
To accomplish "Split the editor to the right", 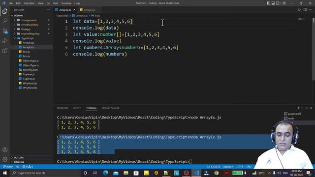I will point(305,10).
